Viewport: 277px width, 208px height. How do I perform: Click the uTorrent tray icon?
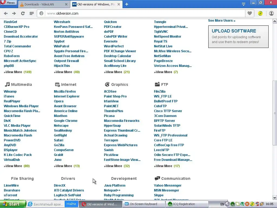(x=242, y=204)
